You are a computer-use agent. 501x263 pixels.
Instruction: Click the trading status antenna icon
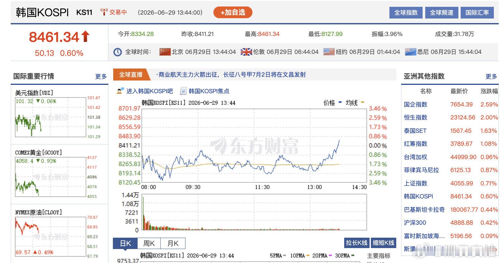104,12
